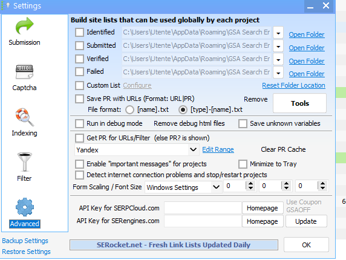Open the Submission settings section

24,31
